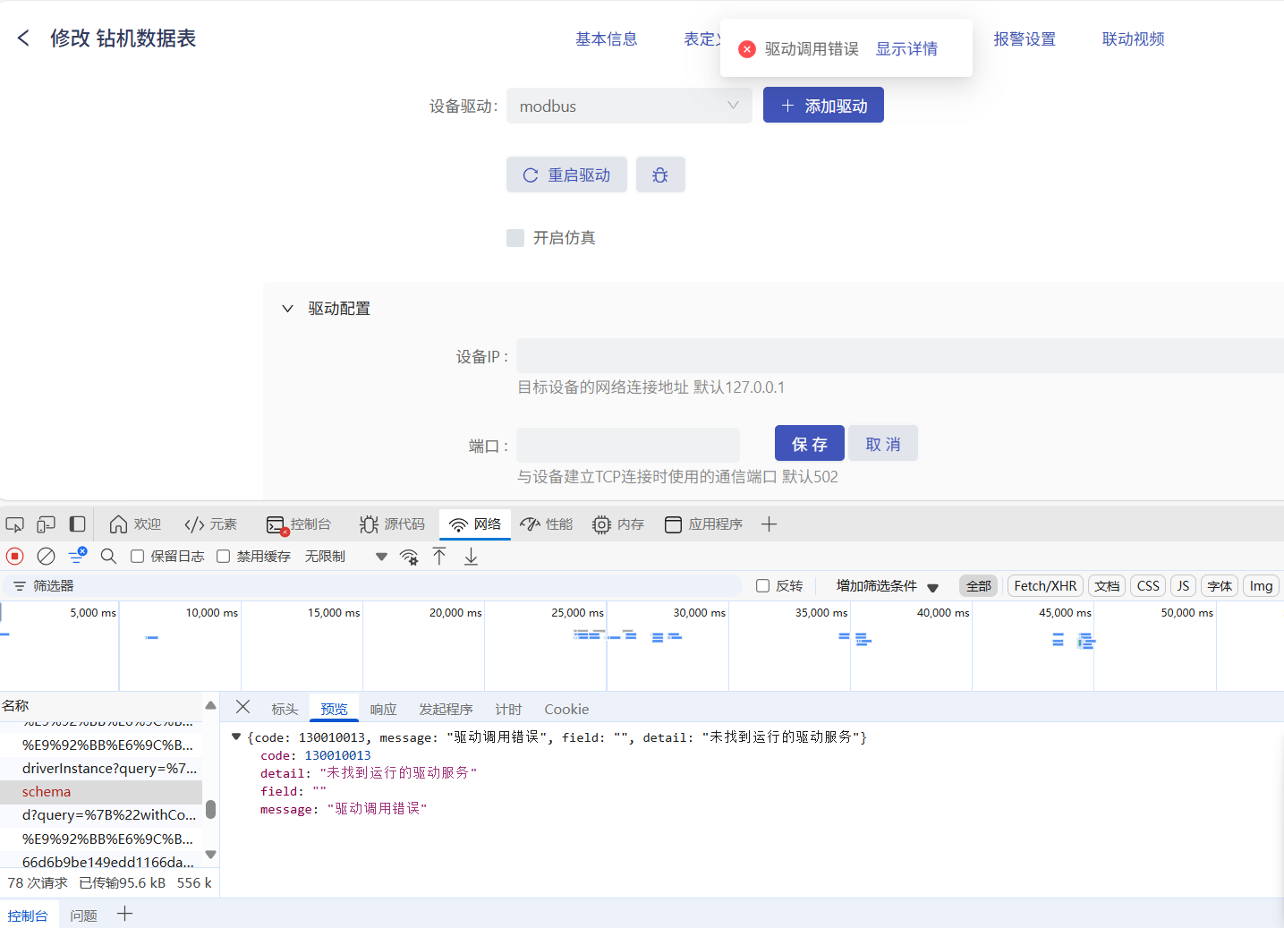Check the 保留日志 checkbox
Image resolution: width=1284 pixels, height=928 pixels.
point(138,557)
